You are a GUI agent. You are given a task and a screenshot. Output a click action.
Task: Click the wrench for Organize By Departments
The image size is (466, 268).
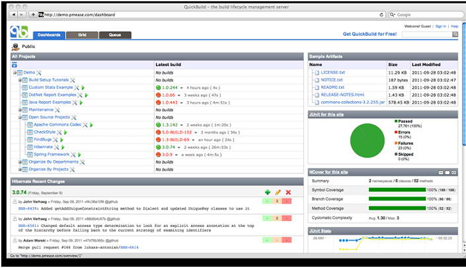83,162
